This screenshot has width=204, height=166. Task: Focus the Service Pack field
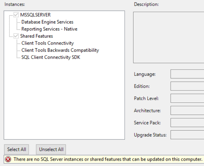[187, 123]
